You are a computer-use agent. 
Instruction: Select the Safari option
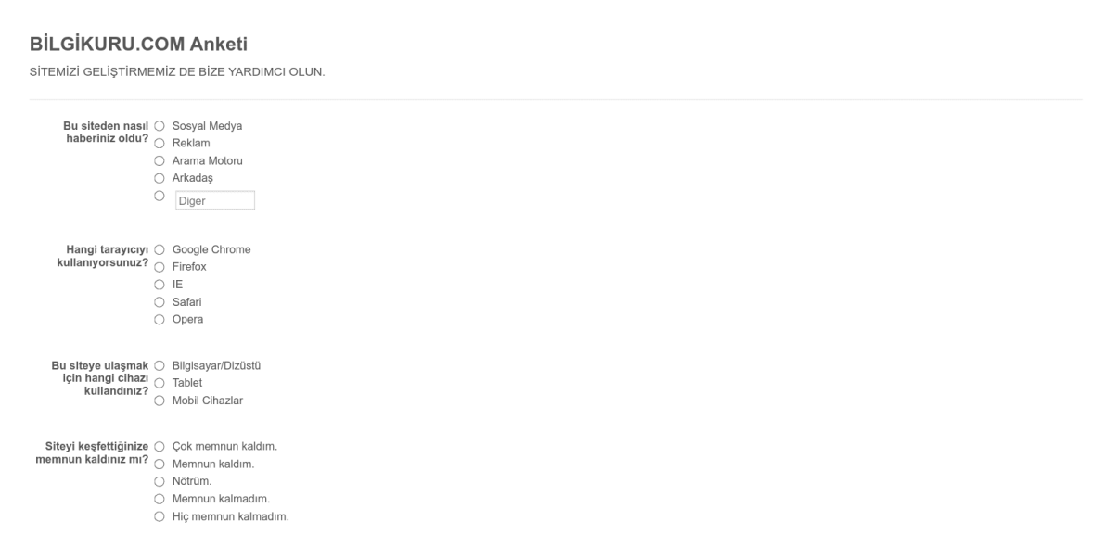(160, 301)
